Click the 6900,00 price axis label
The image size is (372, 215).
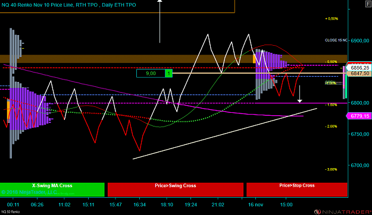tap(360, 41)
